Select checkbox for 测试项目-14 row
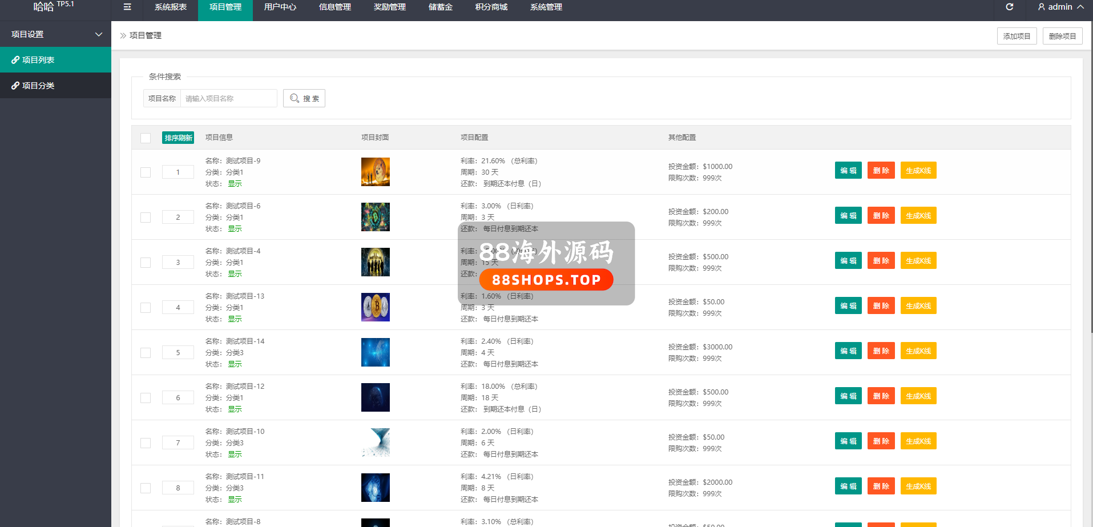This screenshot has height=527, width=1093. coord(146,353)
